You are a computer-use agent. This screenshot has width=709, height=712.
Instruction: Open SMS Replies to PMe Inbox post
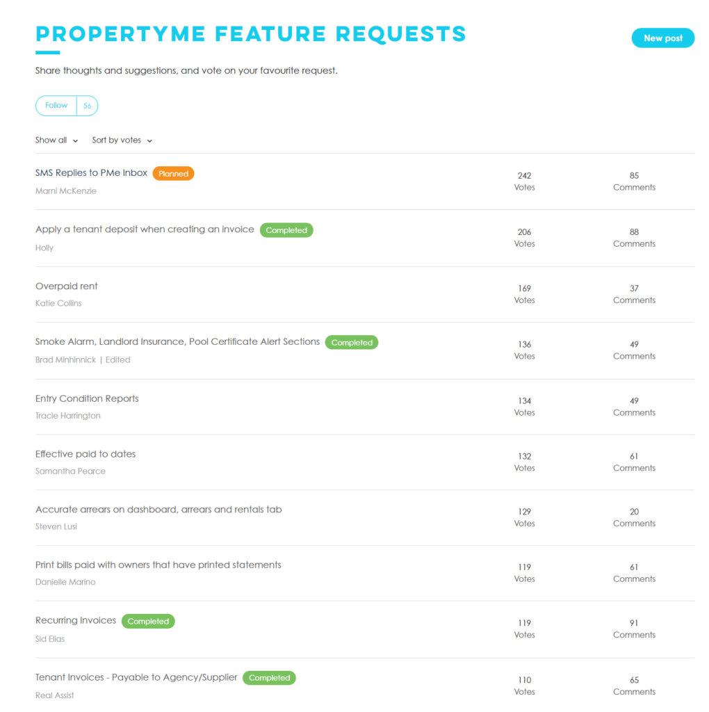(91, 173)
